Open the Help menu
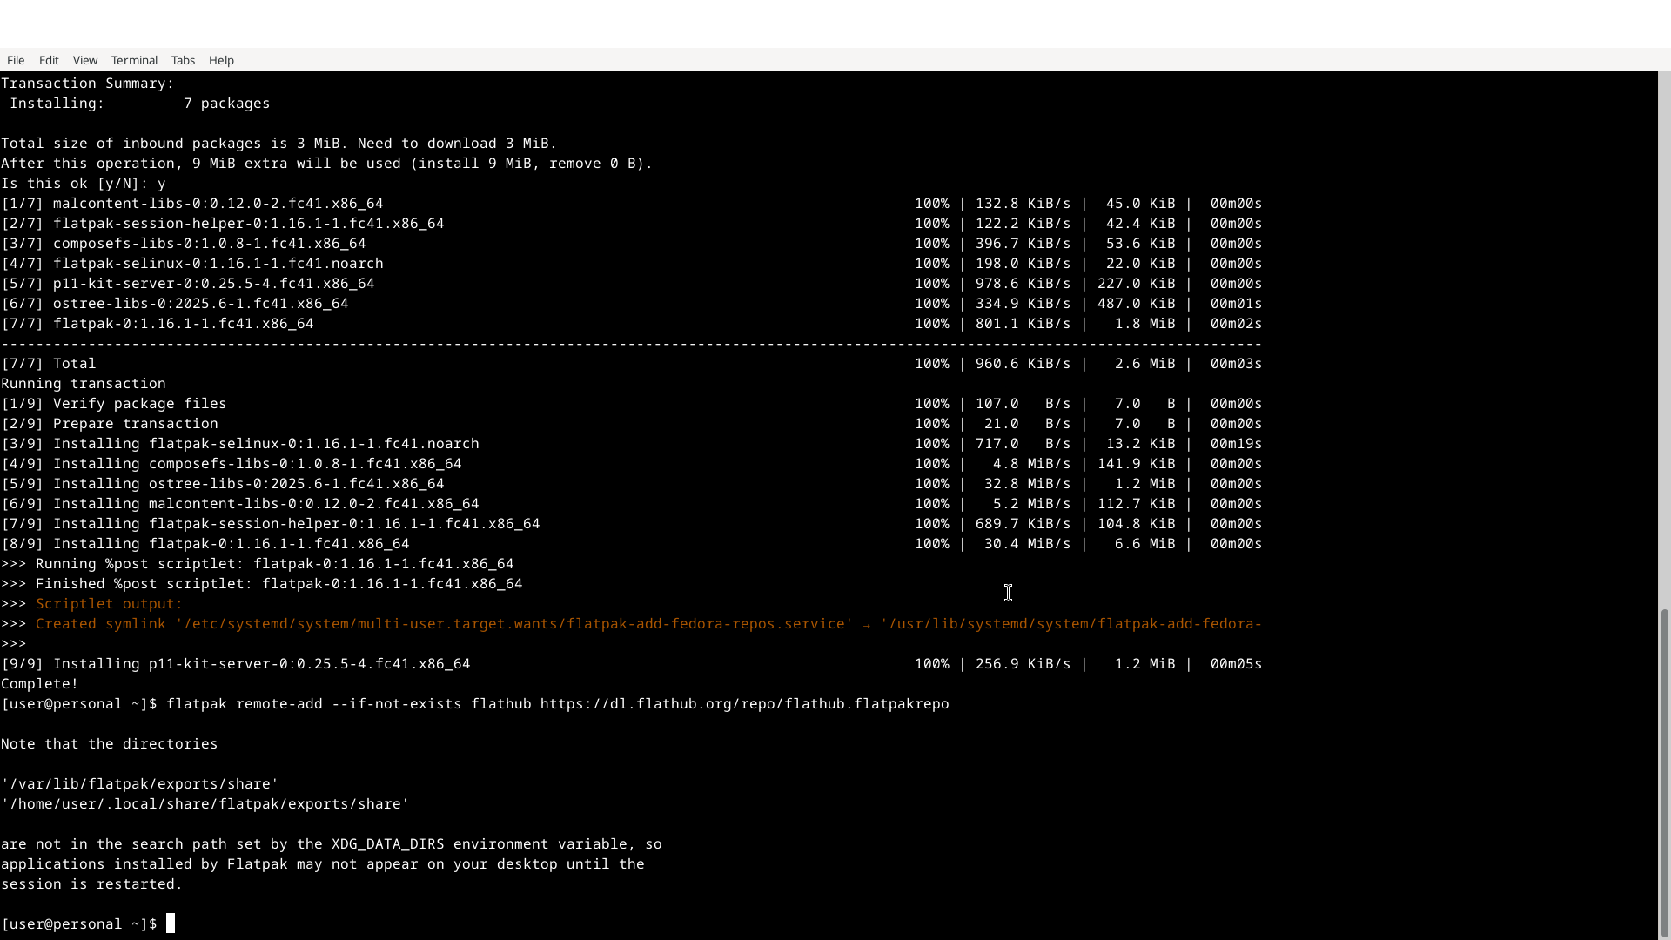Image resolution: width=1671 pixels, height=940 pixels. tap(221, 60)
